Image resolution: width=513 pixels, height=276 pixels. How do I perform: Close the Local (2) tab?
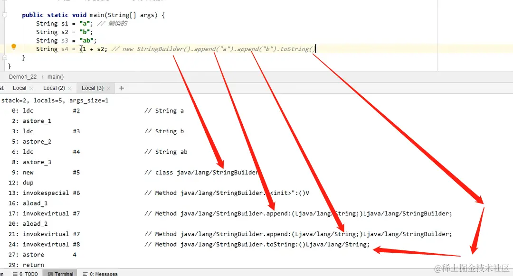(70, 88)
